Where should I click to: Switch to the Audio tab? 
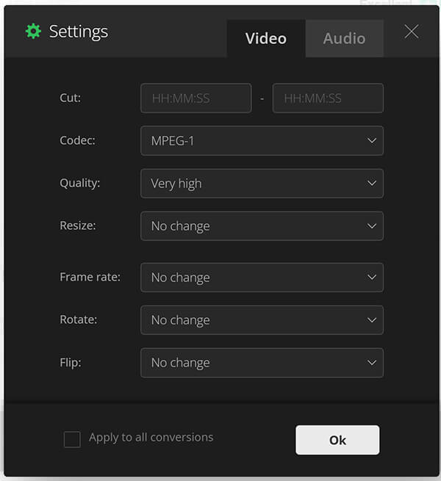[x=344, y=39]
